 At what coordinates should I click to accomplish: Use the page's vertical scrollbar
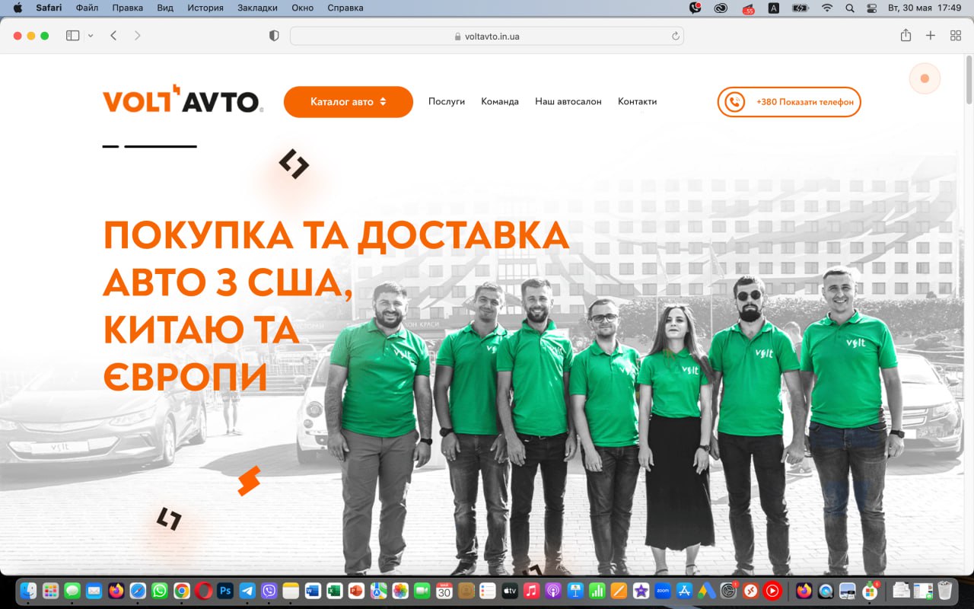[969, 79]
